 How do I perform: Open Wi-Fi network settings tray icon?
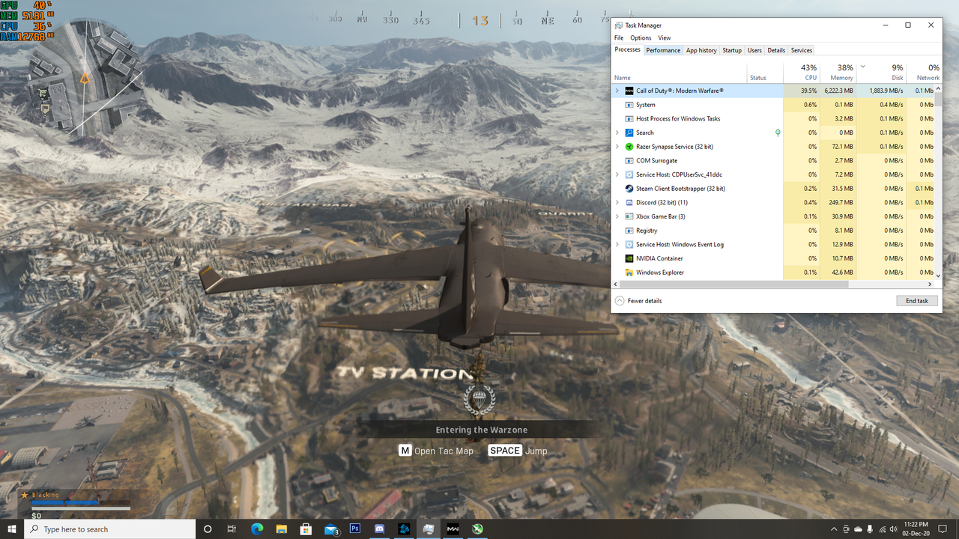point(882,529)
